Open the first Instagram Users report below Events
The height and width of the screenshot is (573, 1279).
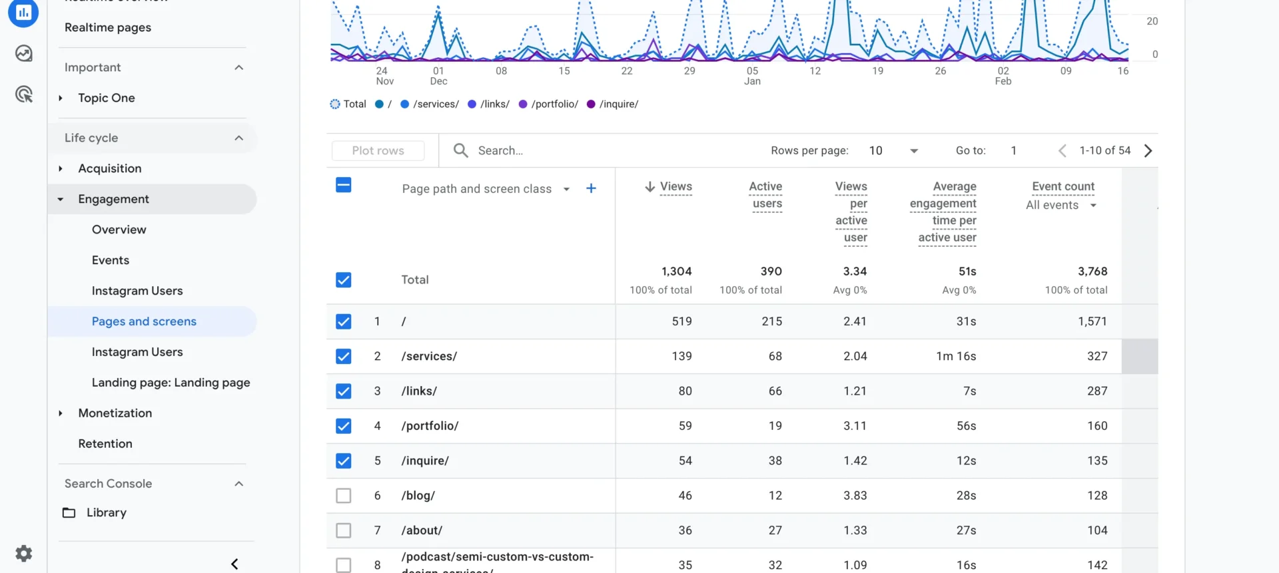[x=137, y=291]
